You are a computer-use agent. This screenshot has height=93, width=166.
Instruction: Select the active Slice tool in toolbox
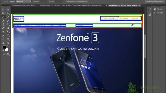[3, 17]
